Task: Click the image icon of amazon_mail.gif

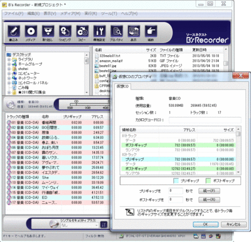Action: click(x=97, y=61)
